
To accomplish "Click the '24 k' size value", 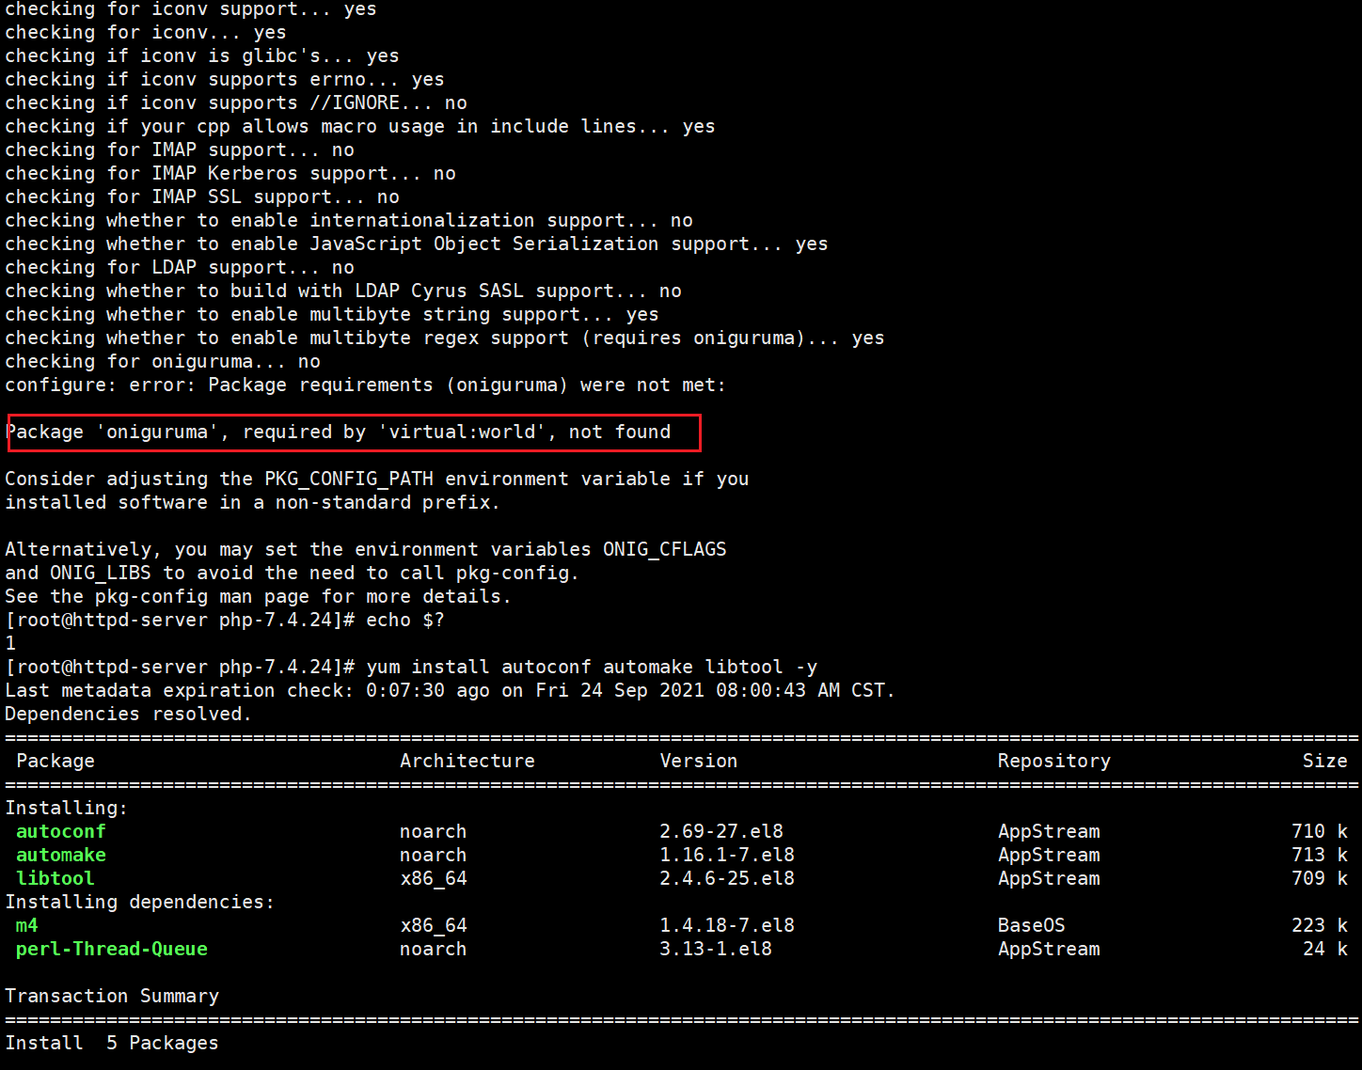I will pyautogui.click(x=1325, y=949).
